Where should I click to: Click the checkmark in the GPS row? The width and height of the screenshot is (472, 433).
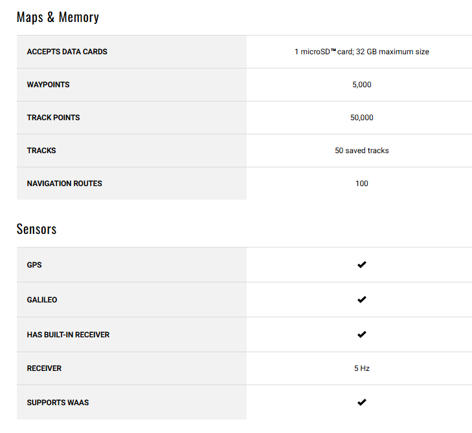[x=361, y=265]
